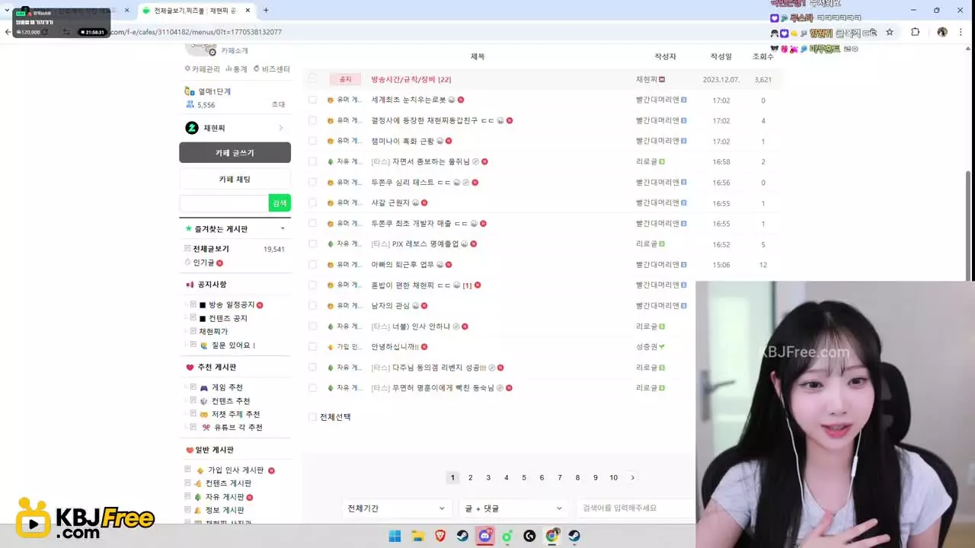The height and width of the screenshot is (548, 975).
Task: Click author 성충권 on greeting post
Action: [x=647, y=346]
